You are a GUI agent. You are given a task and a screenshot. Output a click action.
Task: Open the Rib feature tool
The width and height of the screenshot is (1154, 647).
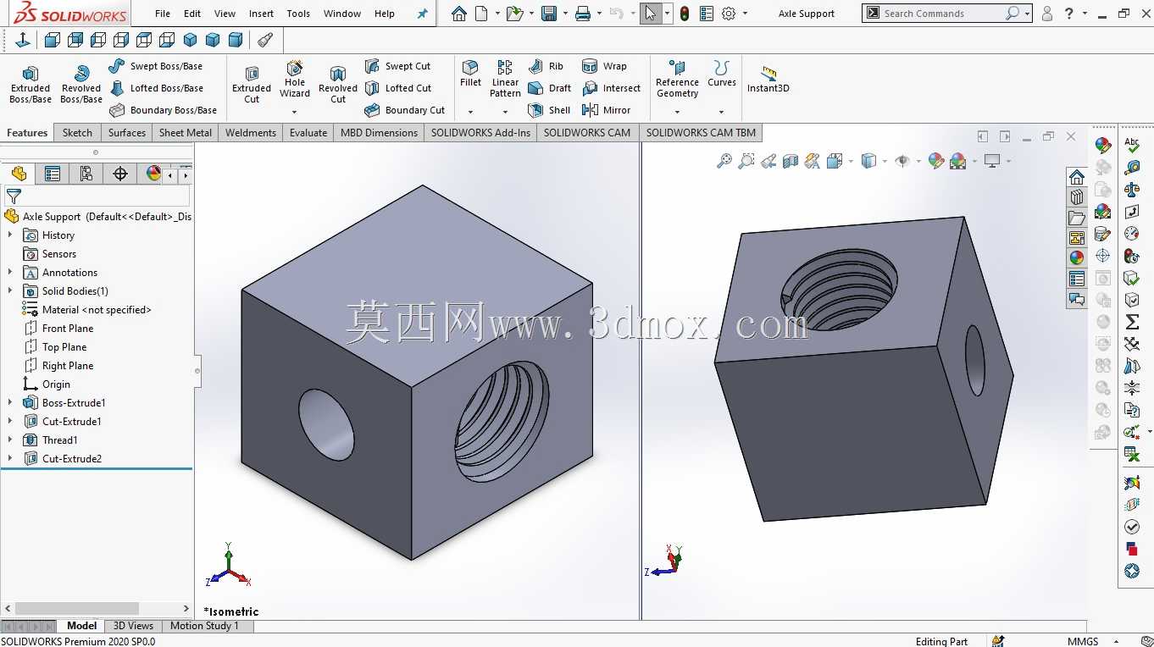click(x=546, y=66)
